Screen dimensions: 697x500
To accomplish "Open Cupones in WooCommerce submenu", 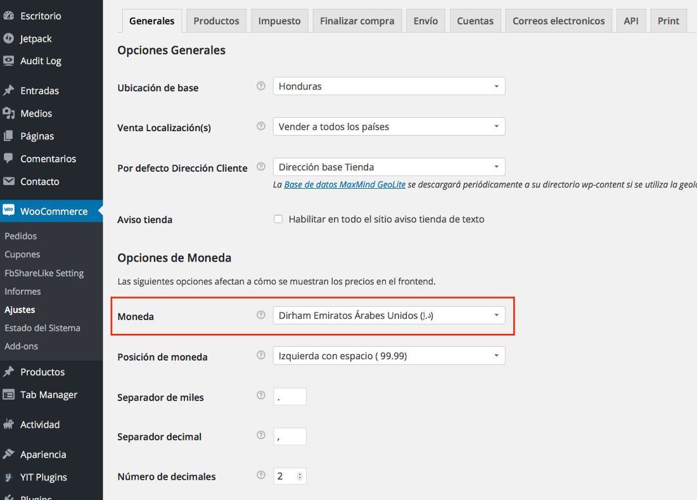I will click(22, 254).
